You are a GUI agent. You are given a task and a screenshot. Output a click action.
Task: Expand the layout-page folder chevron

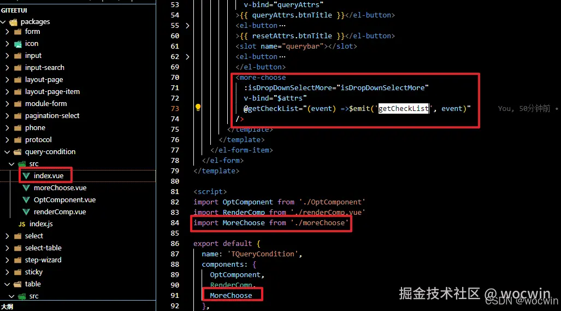pyautogui.click(x=8, y=79)
